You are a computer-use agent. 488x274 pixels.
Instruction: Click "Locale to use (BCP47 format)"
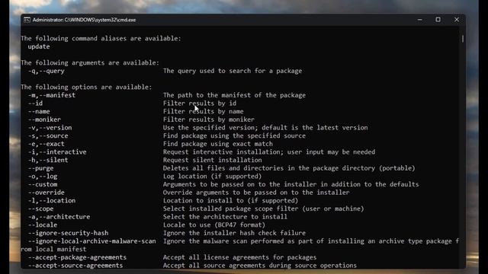pos(214,225)
